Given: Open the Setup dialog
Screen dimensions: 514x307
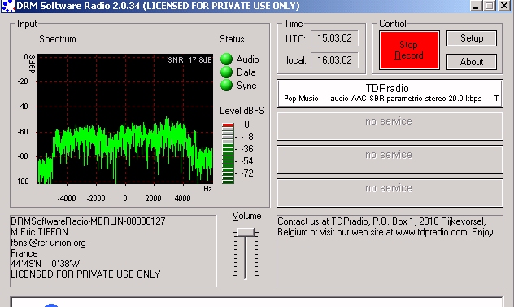Looking at the screenshot, I should (472, 38).
